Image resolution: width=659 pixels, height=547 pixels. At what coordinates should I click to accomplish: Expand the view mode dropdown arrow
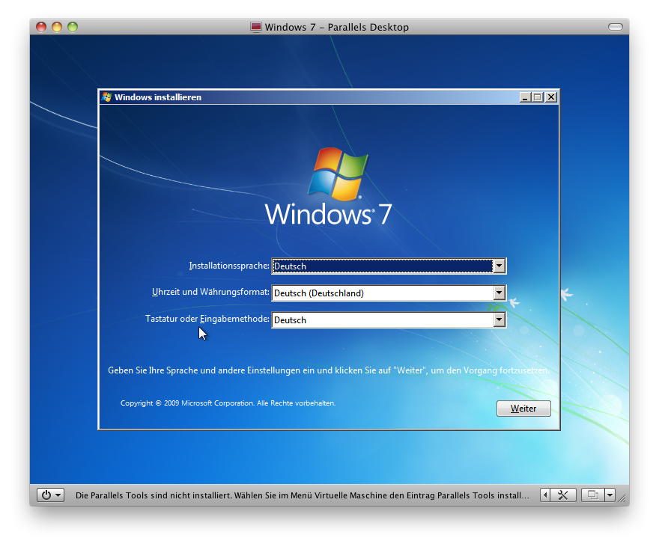610,495
